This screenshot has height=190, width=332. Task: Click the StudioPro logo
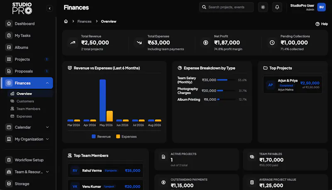(x=22, y=8)
